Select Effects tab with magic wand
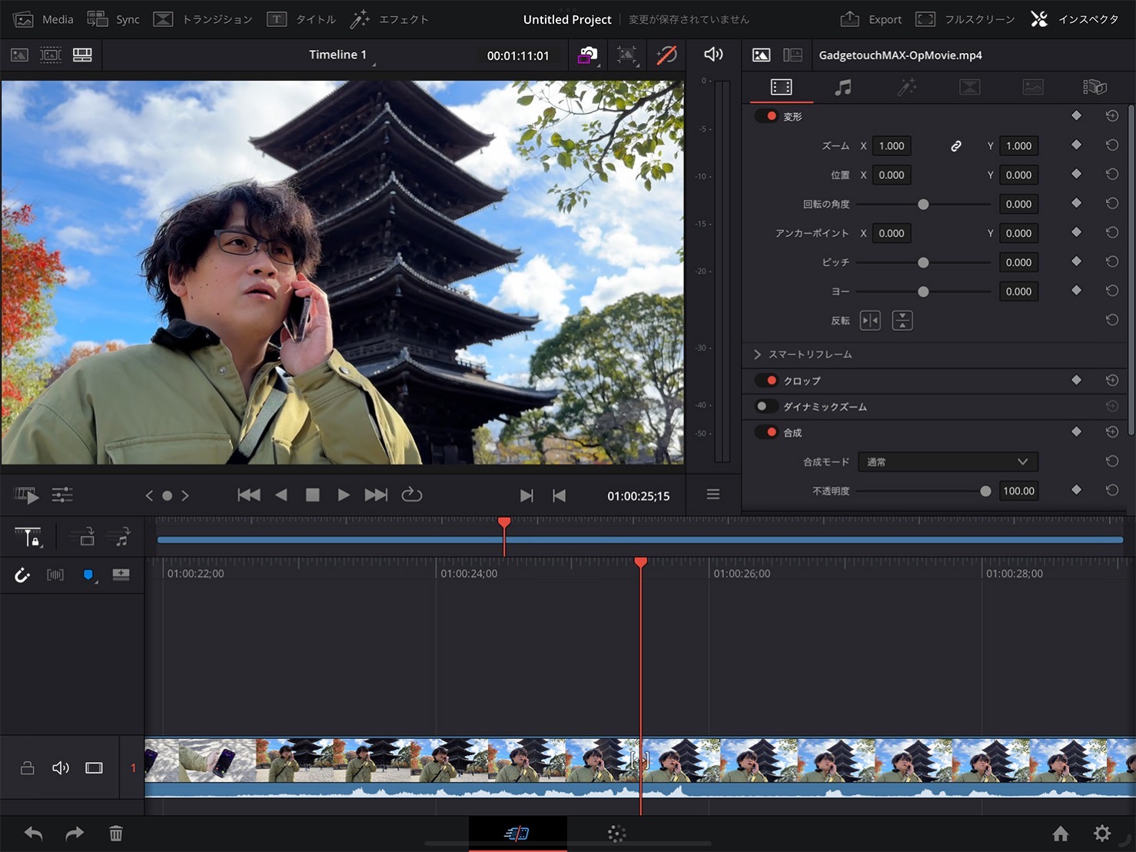This screenshot has height=852, width=1136. [907, 87]
